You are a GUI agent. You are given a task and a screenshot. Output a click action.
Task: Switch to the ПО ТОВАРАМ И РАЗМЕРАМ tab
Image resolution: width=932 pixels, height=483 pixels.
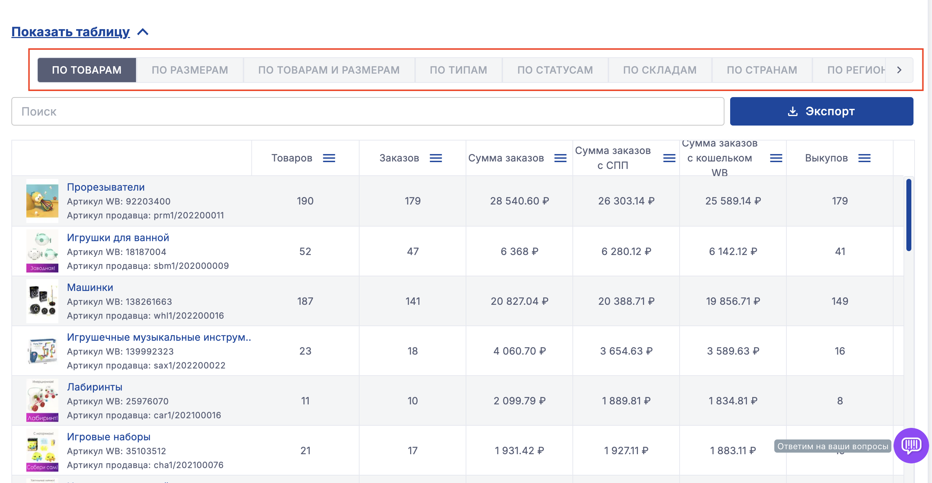(329, 70)
